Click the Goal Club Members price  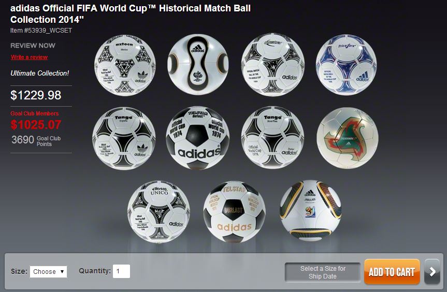[36, 125]
